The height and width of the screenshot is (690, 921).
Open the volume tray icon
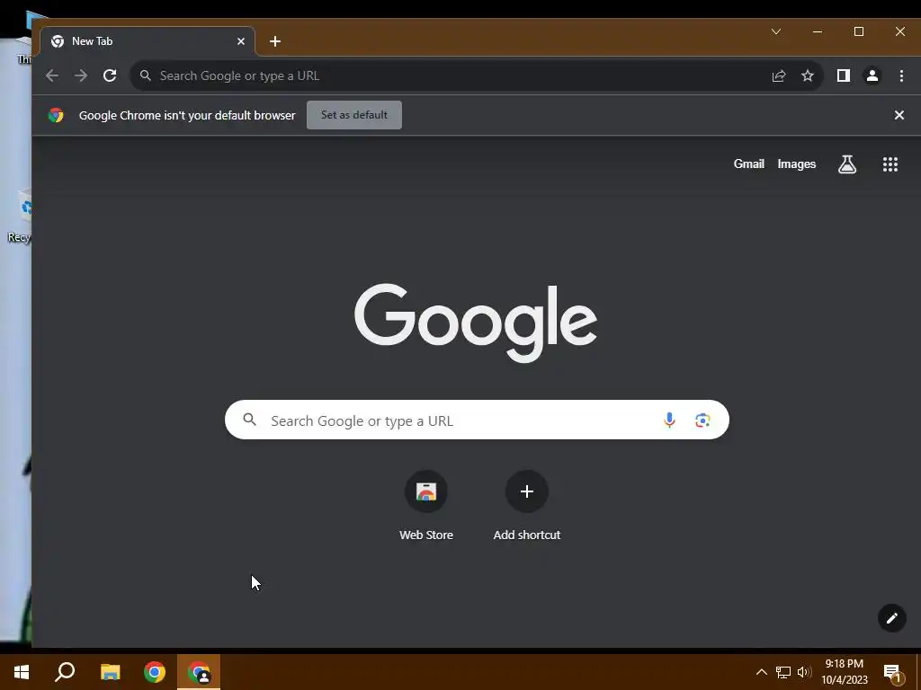point(803,672)
